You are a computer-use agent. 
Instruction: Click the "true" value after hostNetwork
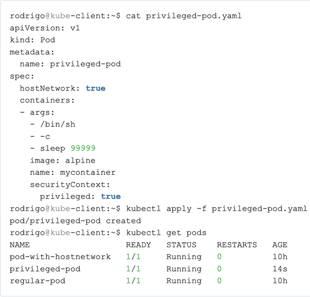coord(96,88)
